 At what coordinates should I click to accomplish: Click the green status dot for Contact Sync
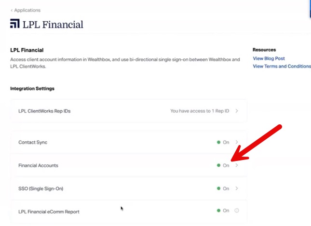(x=219, y=143)
